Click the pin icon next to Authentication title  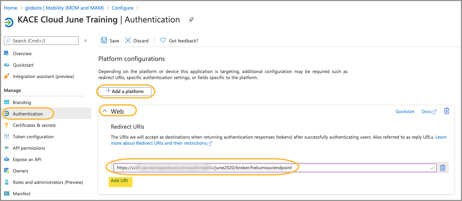(x=191, y=20)
